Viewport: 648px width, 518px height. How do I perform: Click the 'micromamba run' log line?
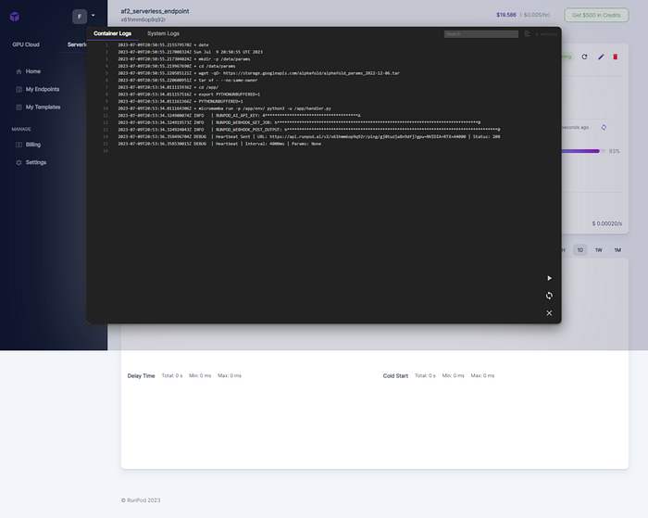224,108
